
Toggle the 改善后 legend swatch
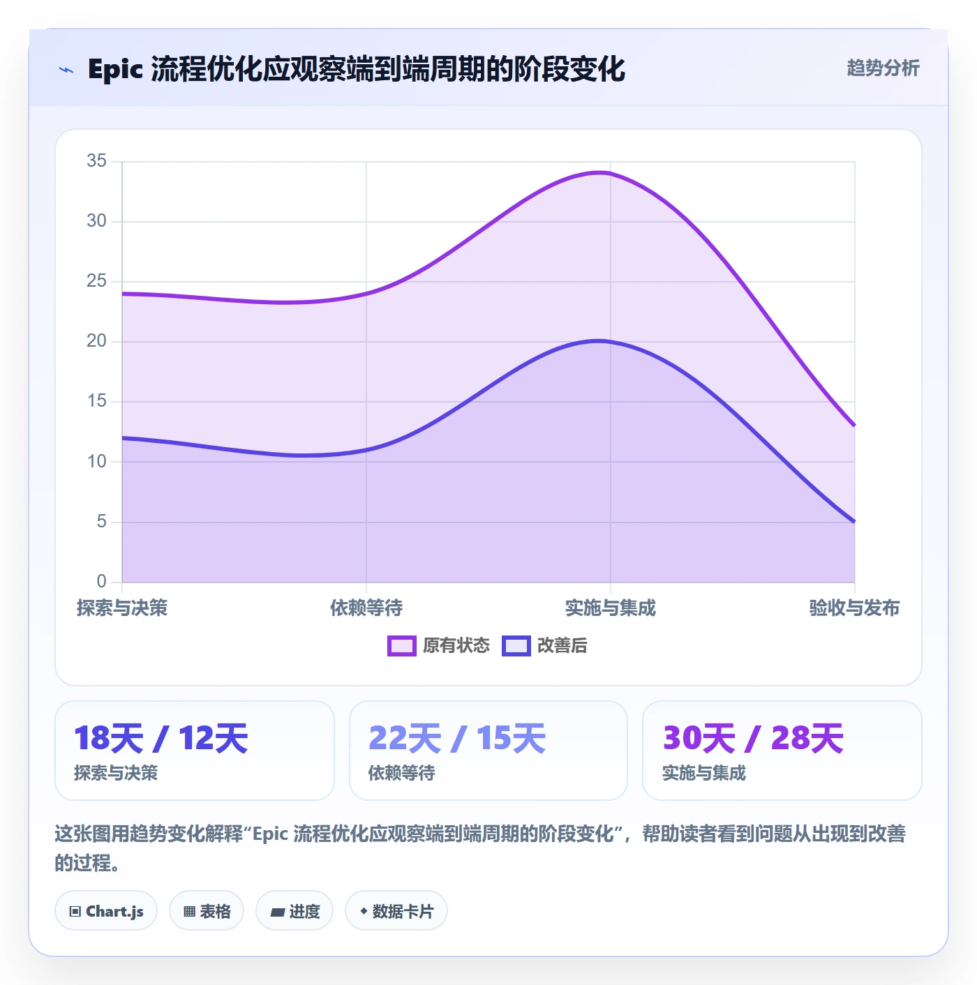pos(516,646)
